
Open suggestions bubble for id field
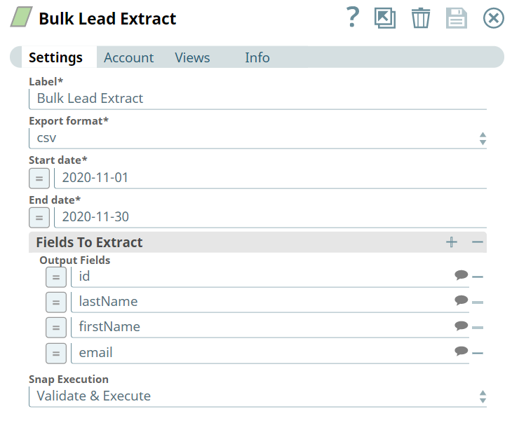(461, 275)
